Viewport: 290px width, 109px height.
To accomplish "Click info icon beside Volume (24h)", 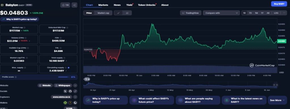I will 25,38.
